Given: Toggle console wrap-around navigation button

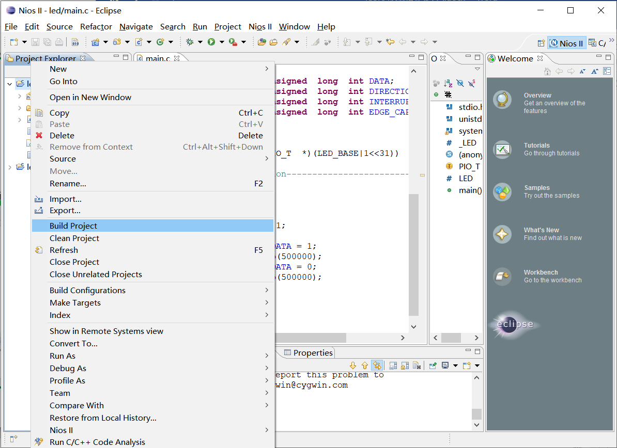Looking at the screenshot, I should [x=377, y=365].
